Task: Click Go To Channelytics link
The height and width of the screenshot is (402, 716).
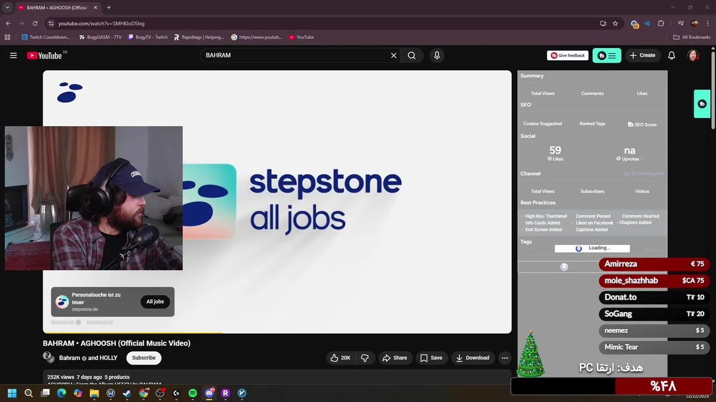Action: pyautogui.click(x=644, y=174)
